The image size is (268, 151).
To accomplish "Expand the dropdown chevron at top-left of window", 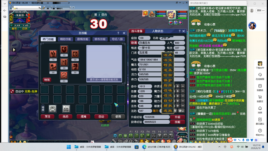I will (5, 4).
